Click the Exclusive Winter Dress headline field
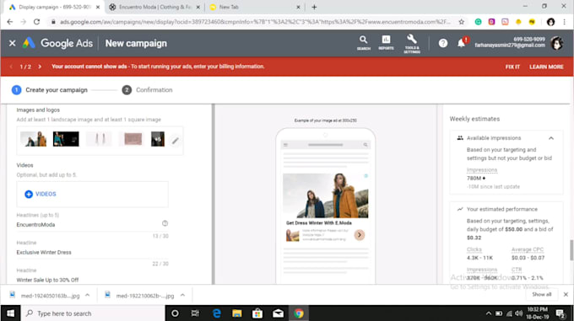The height and width of the screenshot is (321, 574). (x=92, y=253)
